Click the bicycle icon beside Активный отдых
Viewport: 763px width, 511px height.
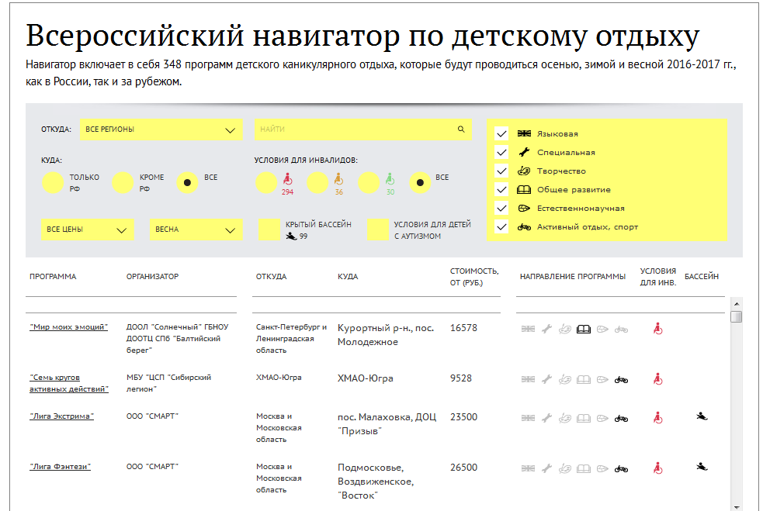point(524,226)
